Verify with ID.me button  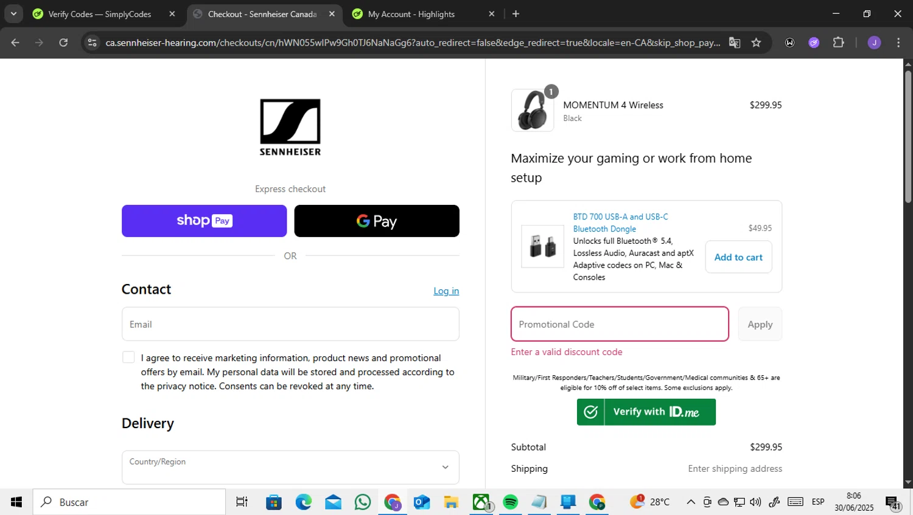point(646,412)
